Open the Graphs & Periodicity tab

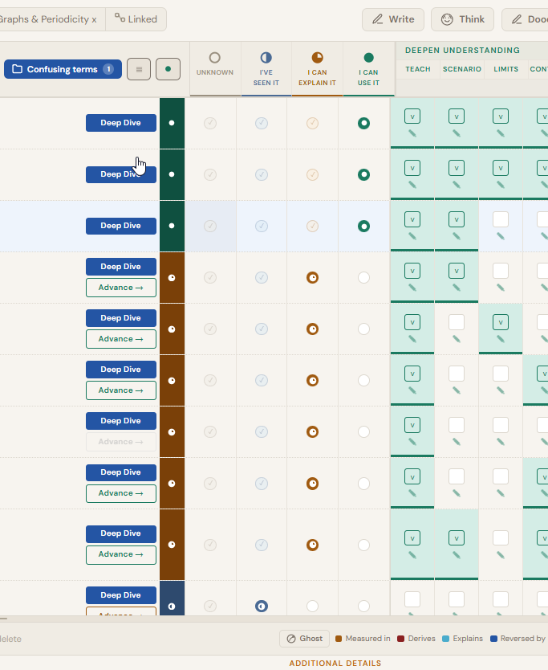(x=48, y=19)
